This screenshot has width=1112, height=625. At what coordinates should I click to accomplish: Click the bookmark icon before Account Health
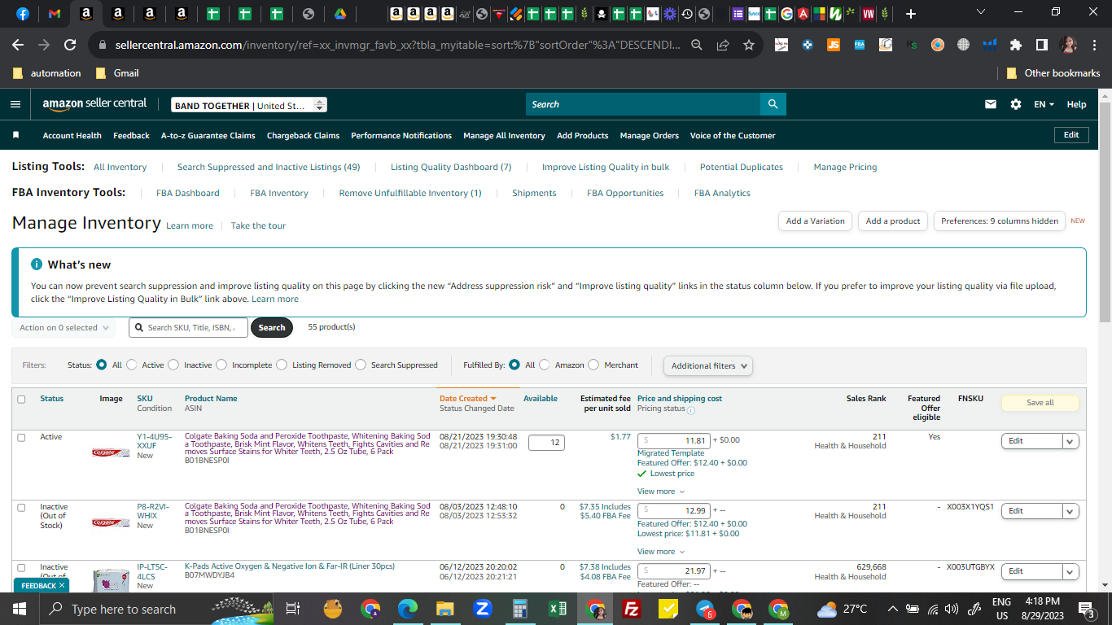click(x=15, y=135)
